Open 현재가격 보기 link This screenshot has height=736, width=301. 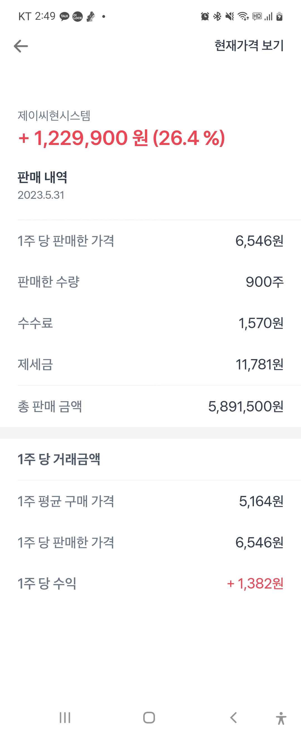pyautogui.click(x=249, y=46)
